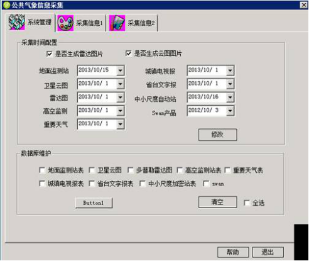The width and height of the screenshot is (309, 261).
Task: Open the 中小尺度自动站 date dropdown arrow
Action: (230, 97)
